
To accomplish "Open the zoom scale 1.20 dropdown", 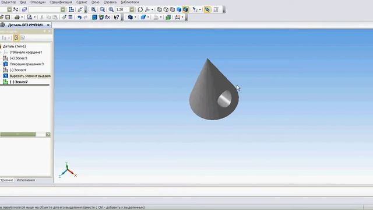I will (132, 9).
